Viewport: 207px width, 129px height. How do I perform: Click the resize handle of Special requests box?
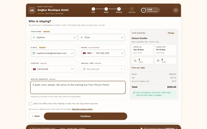(124, 93)
